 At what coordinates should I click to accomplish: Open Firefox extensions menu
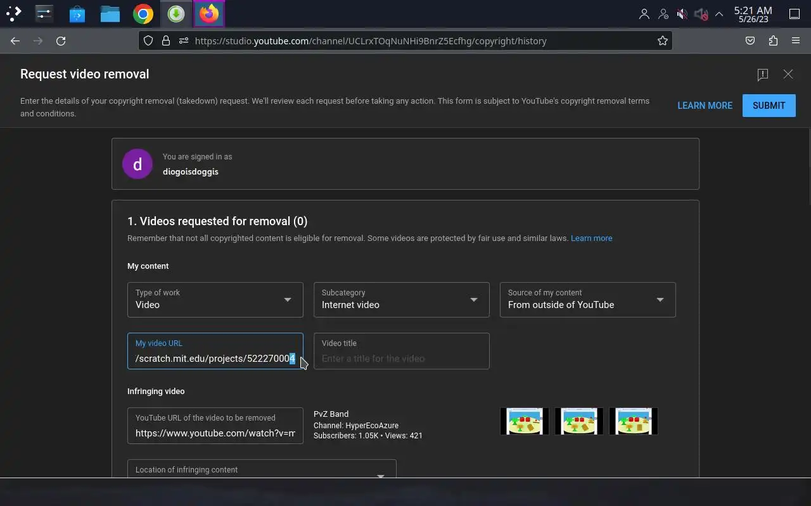click(x=773, y=40)
